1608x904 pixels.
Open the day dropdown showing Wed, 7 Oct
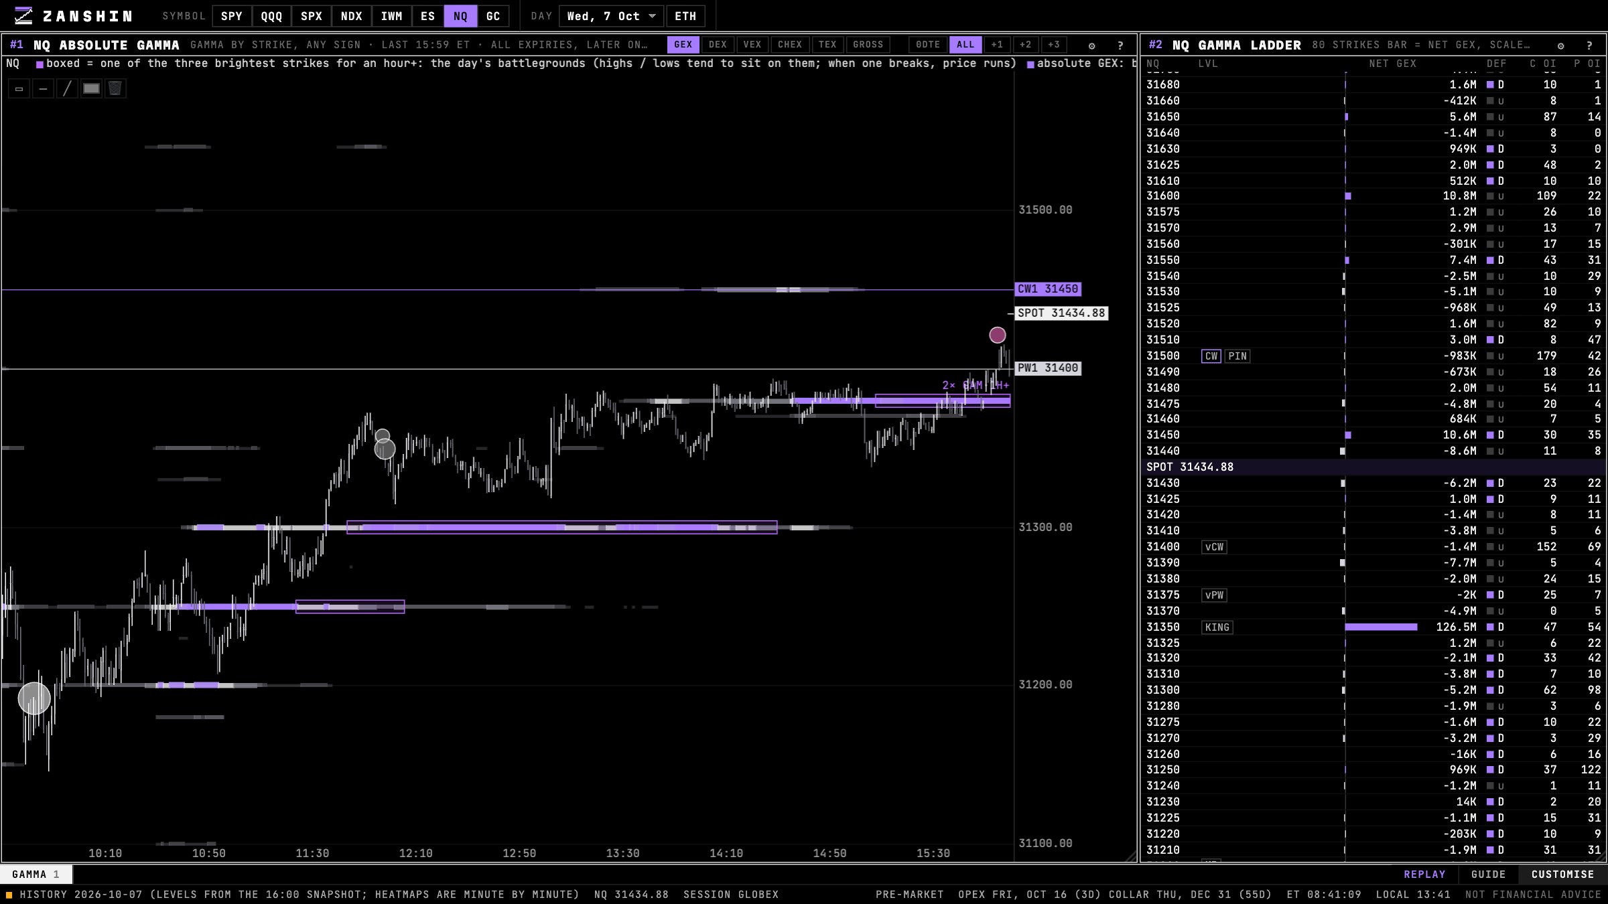(611, 16)
